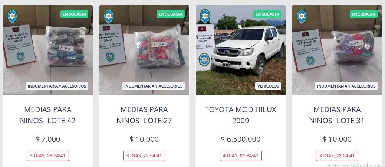This screenshot has height=167, width=385.
Task: Click the Salta emblem on Lote 27 card
Action: pos(109,16)
